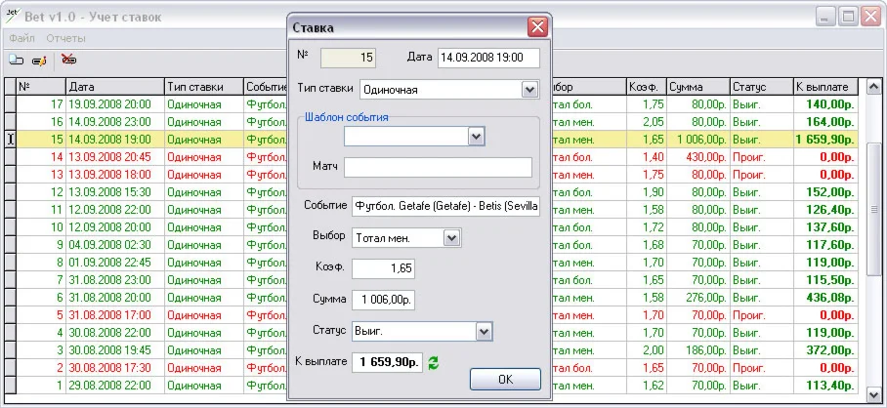Open the Выбор dropdown showing Тотал мен.
The width and height of the screenshot is (887, 408).
(451, 237)
